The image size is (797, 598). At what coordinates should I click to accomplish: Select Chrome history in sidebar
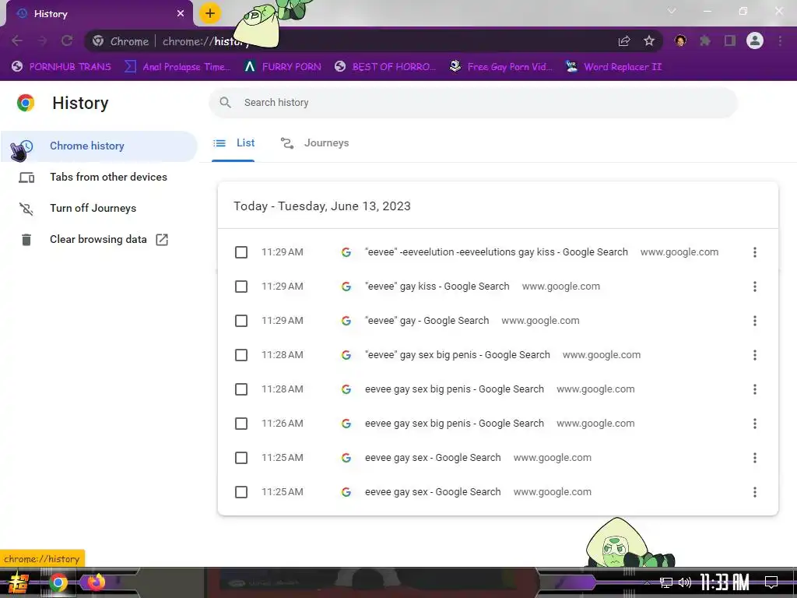99,146
